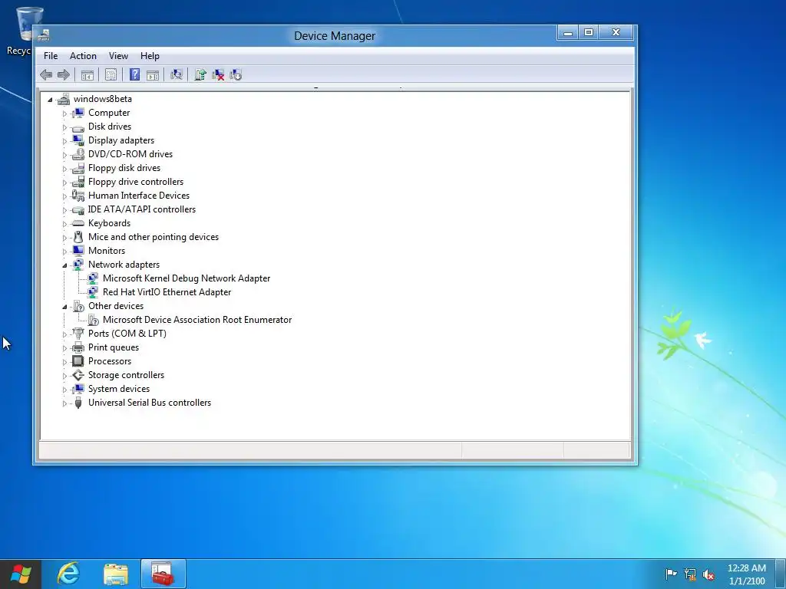Collapse the Other devices category
The image size is (786, 589).
[64, 307]
